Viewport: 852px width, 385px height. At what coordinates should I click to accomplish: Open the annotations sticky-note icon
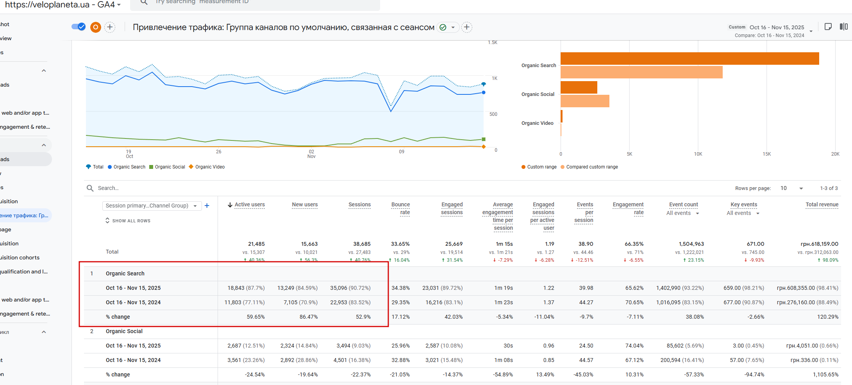click(x=828, y=27)
